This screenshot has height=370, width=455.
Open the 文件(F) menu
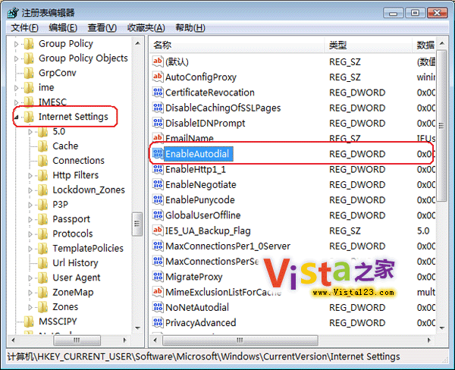(24, 28)
